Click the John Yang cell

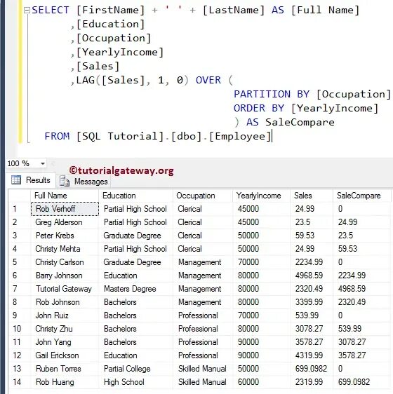[65, 342]
